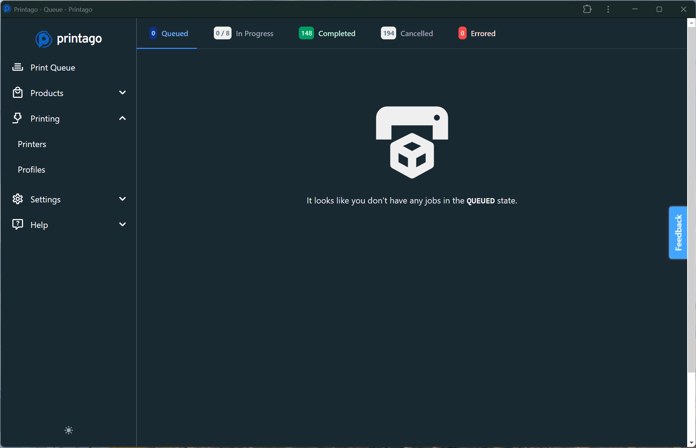Close the Printago window
Viewport: 696px width, 448px height.
click(684, 9)
